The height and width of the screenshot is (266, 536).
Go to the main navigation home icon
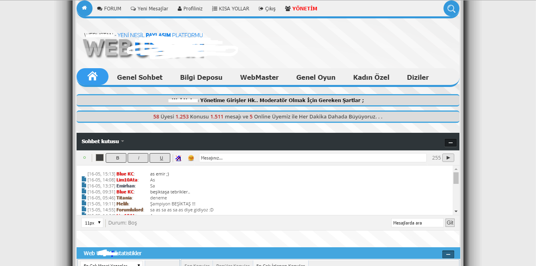click(93, 76)
